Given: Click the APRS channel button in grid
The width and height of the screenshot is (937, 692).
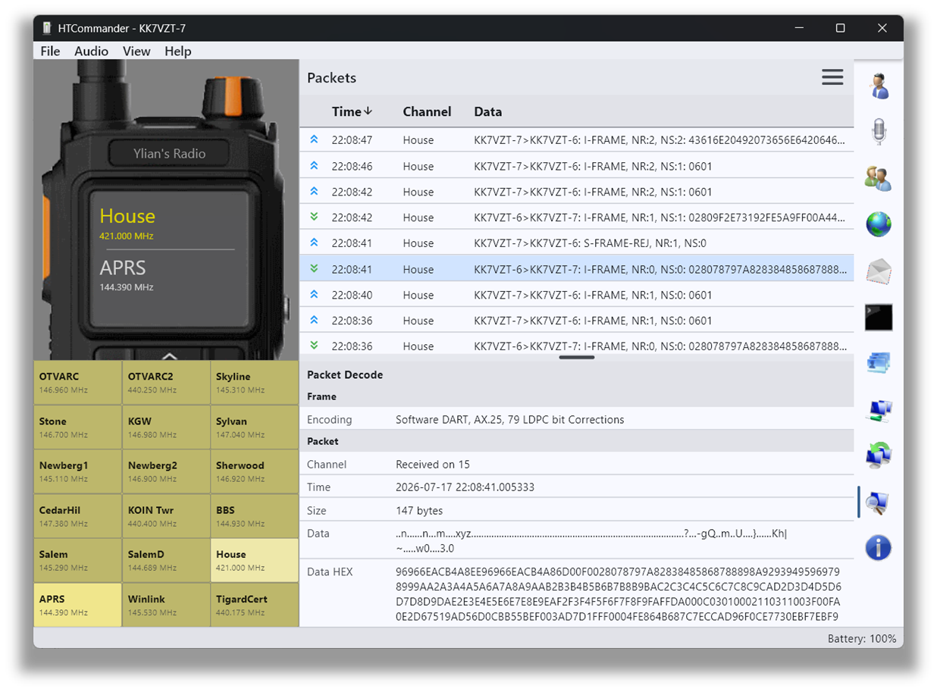Looking at the screenshot, I should 77,605.
